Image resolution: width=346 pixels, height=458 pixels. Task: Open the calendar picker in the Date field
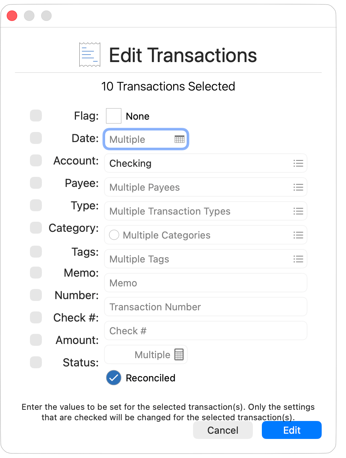coord(179,139)
